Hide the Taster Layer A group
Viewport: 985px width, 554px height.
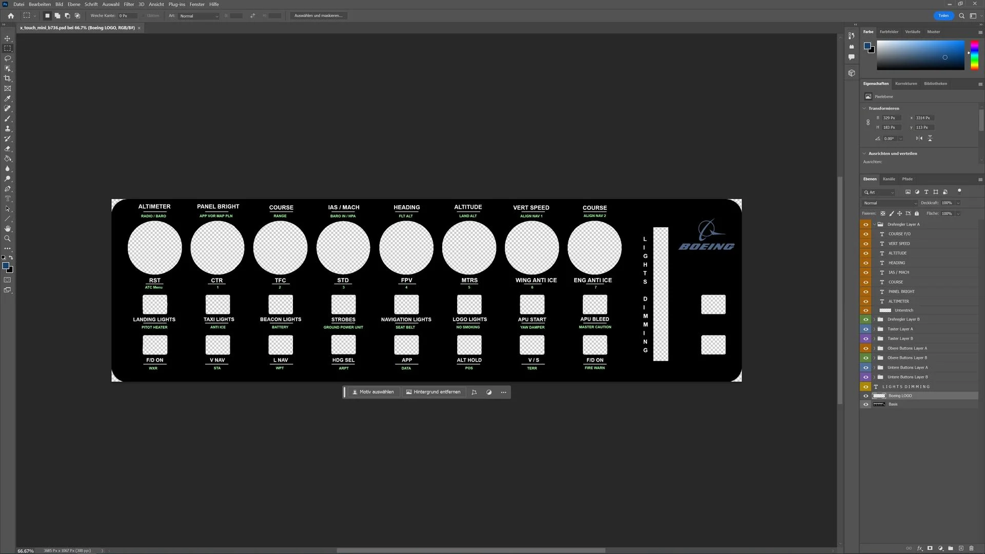[x=866, y=329]
